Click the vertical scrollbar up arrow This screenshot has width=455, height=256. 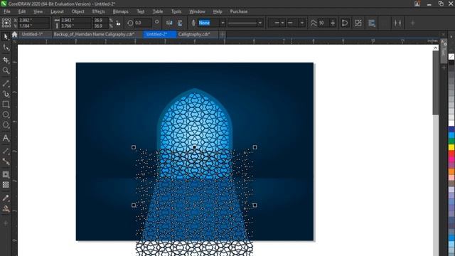(436, 48)
